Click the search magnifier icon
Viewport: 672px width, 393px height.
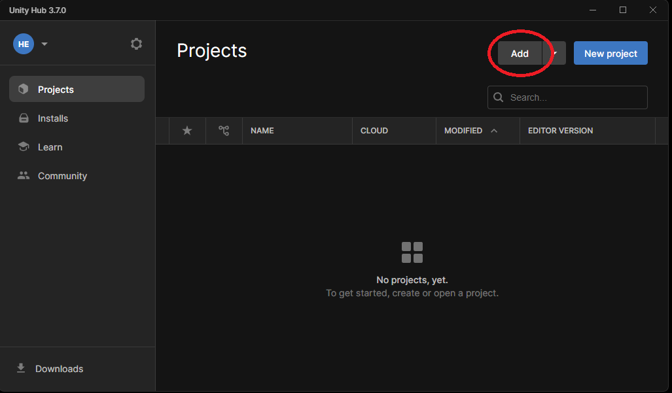click(x=498, y=97)
